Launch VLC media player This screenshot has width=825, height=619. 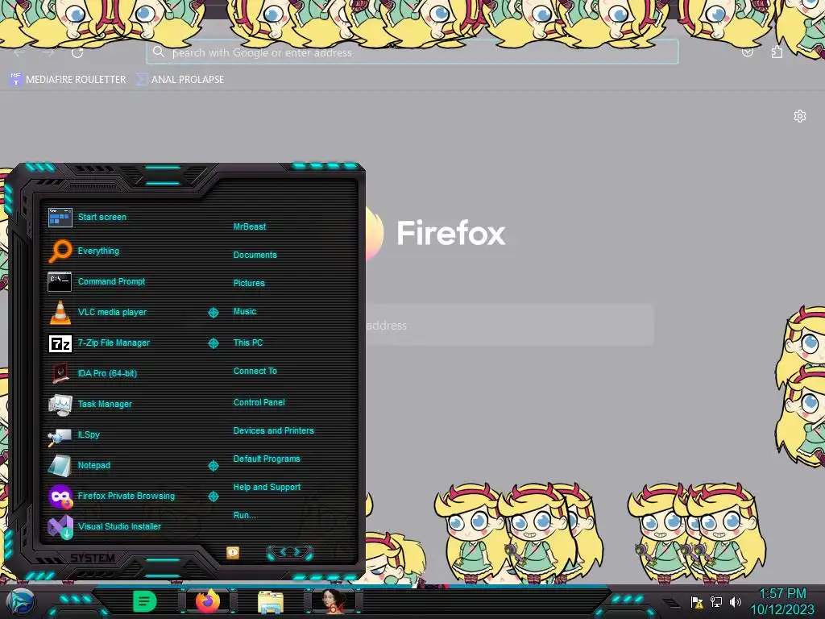click(x=97, y=312)
